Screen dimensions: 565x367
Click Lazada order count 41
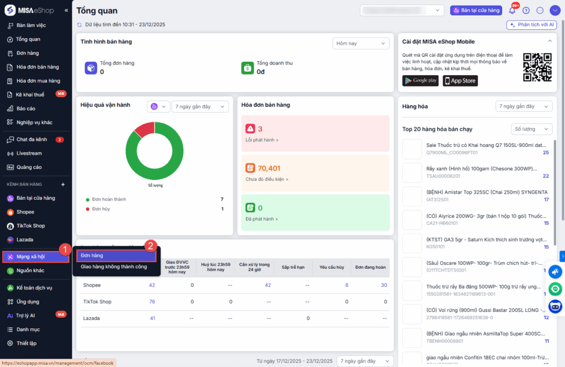coord(152,318)
